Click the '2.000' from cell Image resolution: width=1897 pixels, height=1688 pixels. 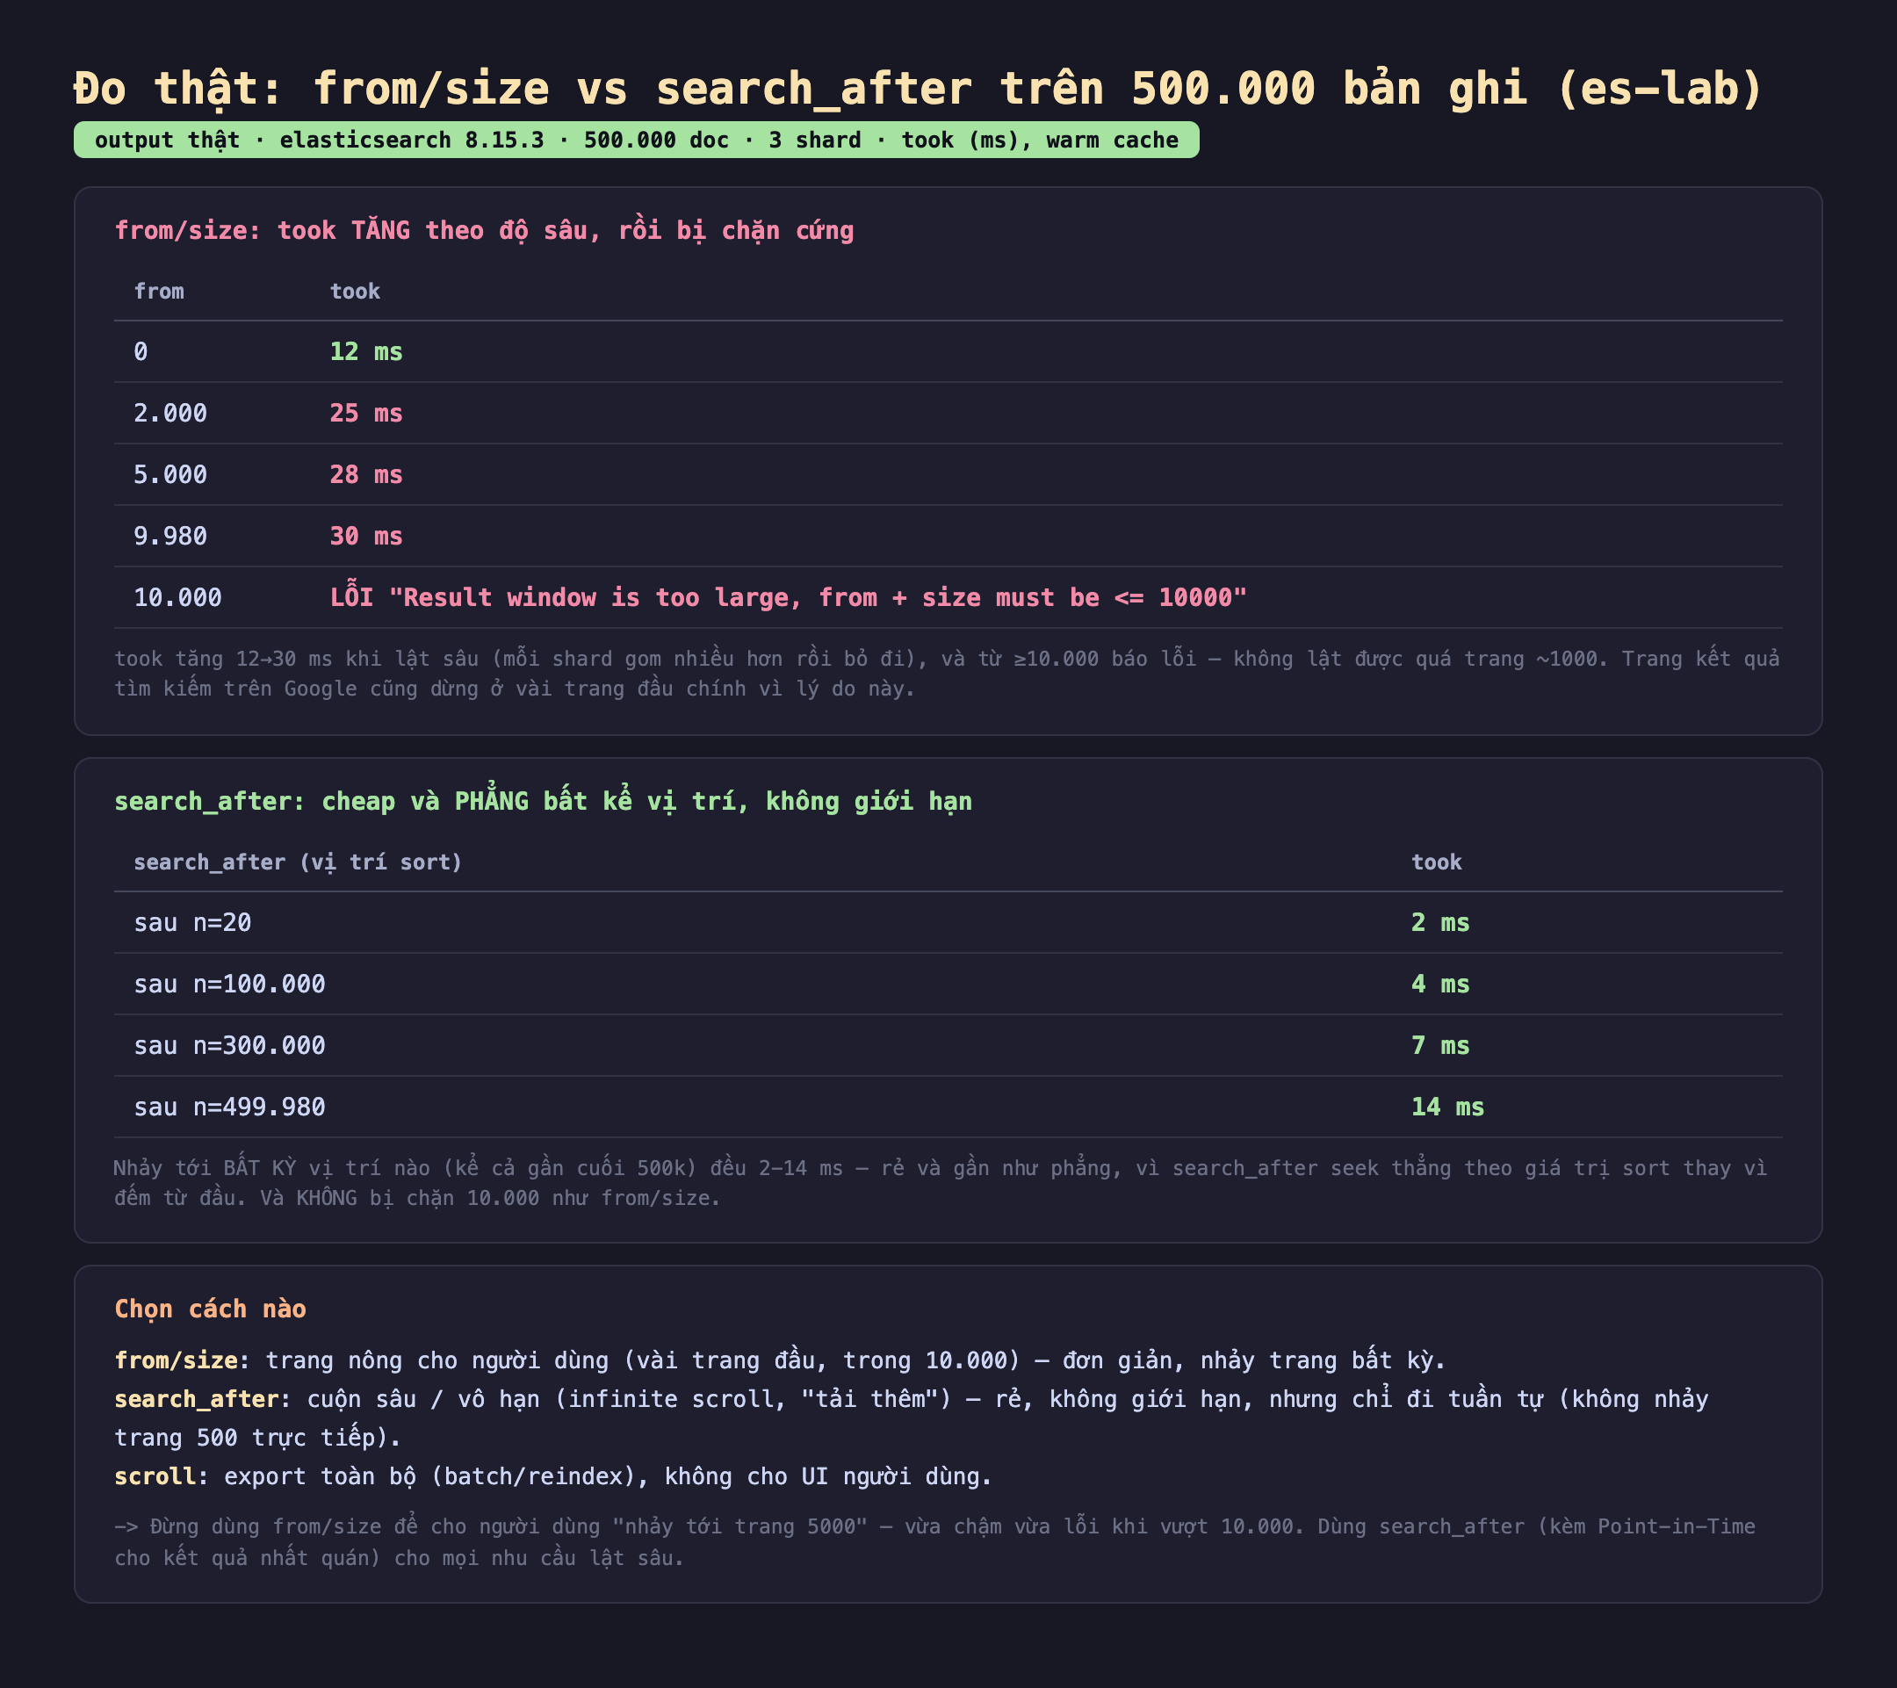pos(170,413)
